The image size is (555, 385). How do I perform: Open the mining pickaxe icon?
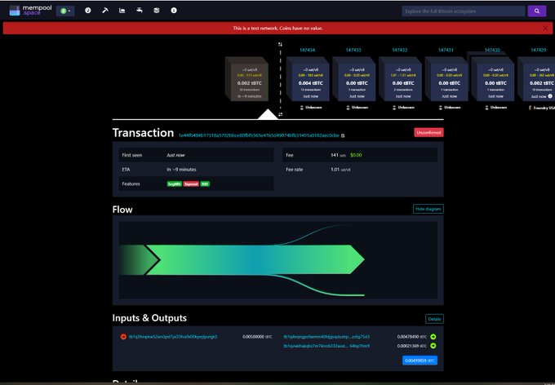[x=105, y=11]
